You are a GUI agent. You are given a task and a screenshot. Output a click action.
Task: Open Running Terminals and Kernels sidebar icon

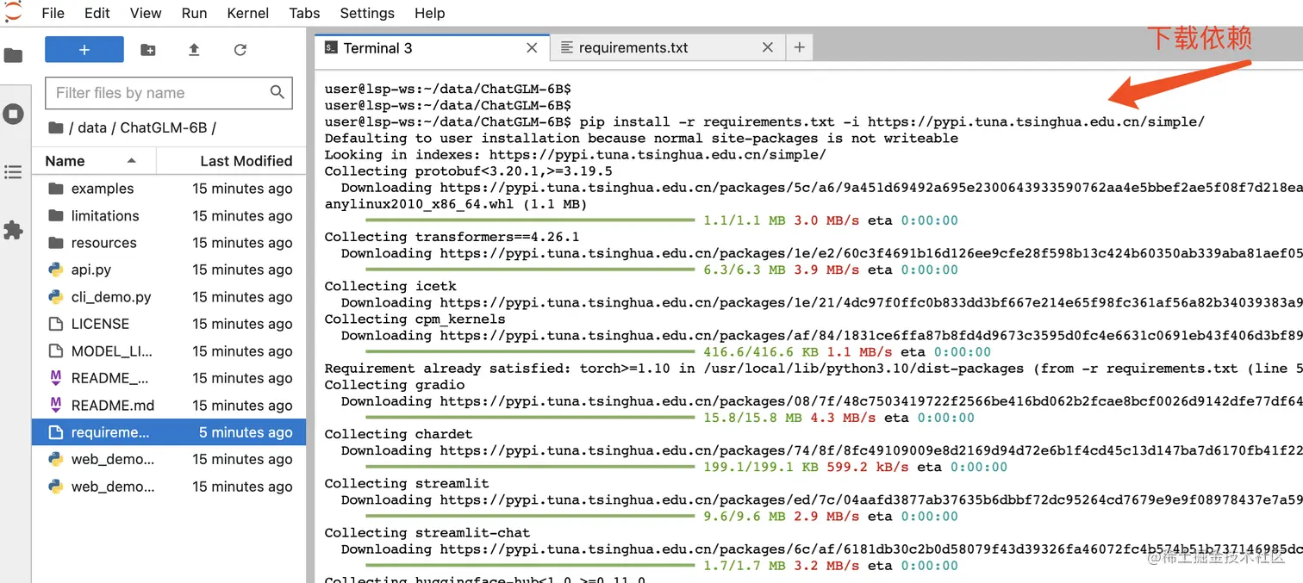tap(13, 114)
